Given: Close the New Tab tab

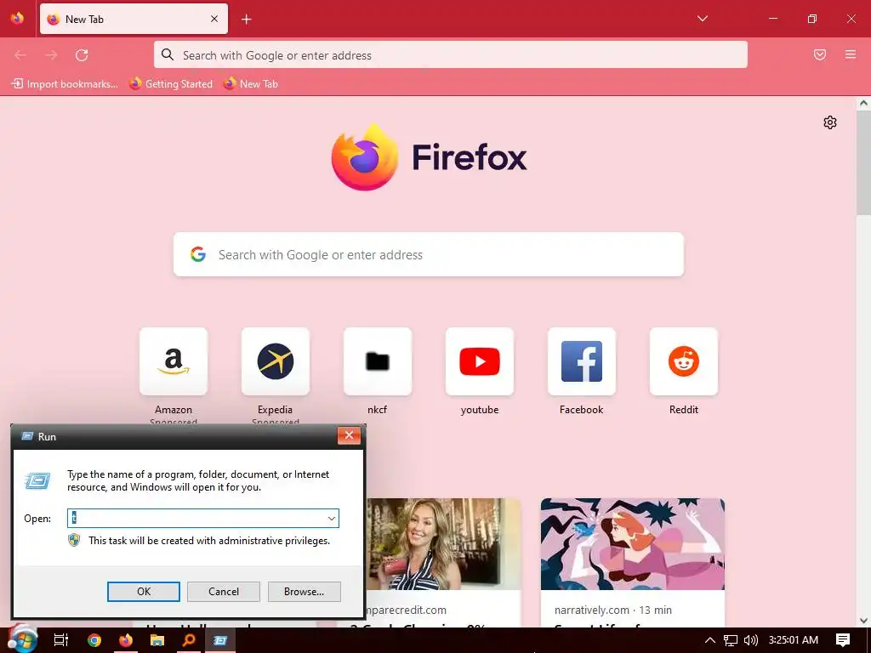Looking at the screenshot, I should tap(214, 19).
